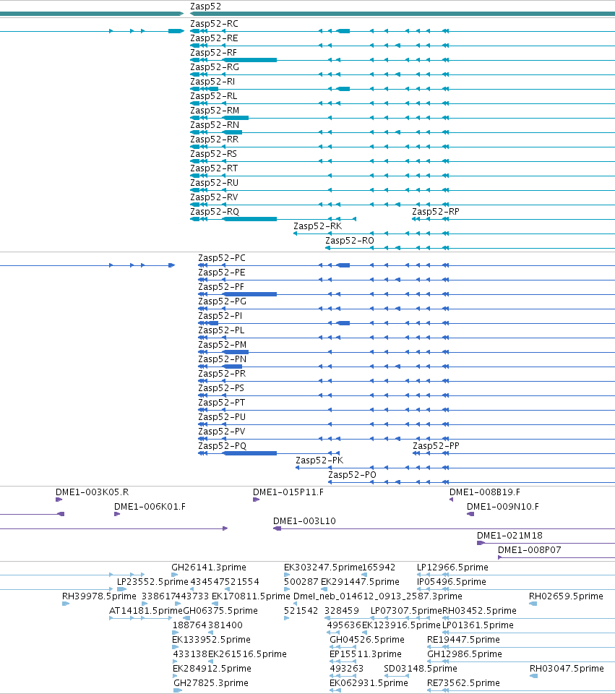Screen dimensions: 615x694
Task: Select EST AT14181.5prime
Action: tap(145, 611)
